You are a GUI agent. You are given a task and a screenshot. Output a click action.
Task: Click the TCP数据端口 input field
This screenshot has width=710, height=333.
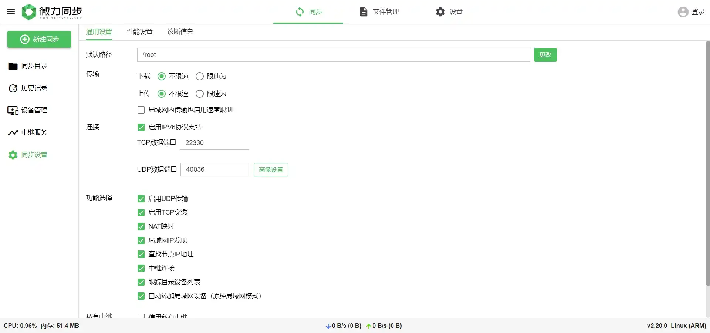click(x=214, y=143)
